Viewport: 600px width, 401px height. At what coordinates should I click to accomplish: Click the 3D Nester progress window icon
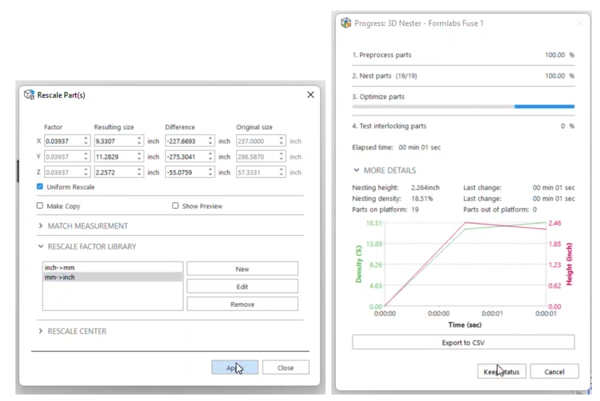[346, 23]
